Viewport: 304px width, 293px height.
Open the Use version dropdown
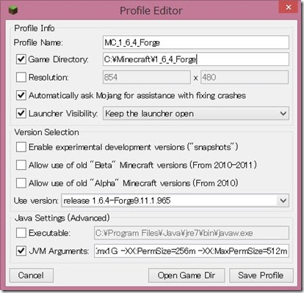[x=175, y=201]
